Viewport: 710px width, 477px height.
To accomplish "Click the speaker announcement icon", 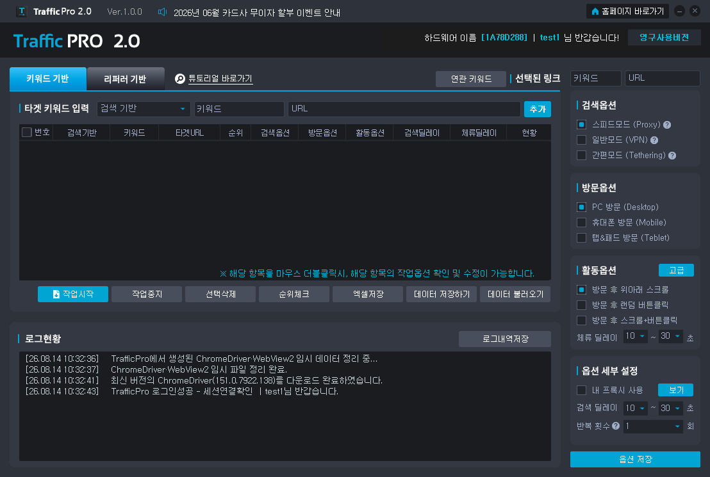I will 162,12.
